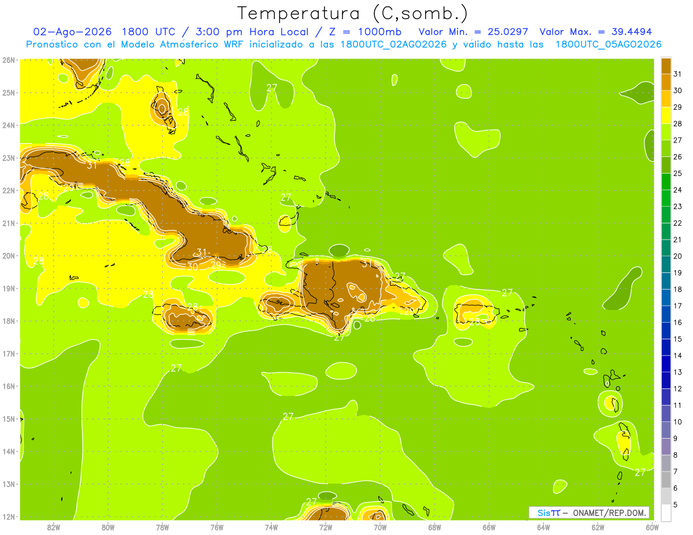Click the legend value 16 beside the color bar
The width and height of the screenshot is (693, 535).
tap(677, 322)
